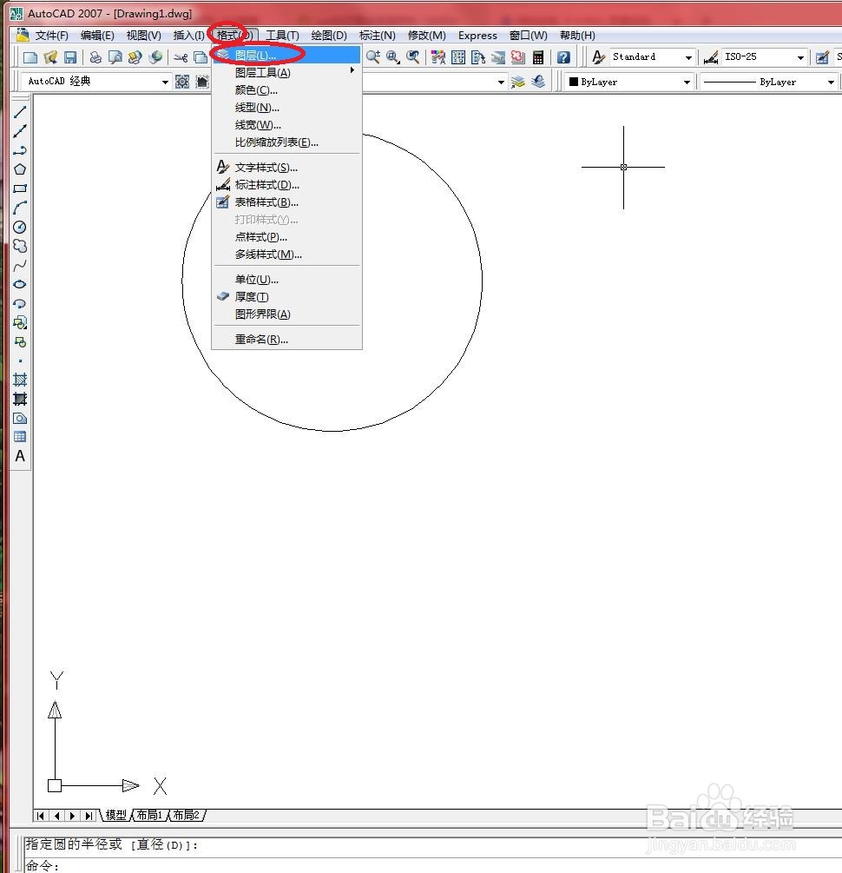This screenshot has width=842, height=873.
Task: Open the layer list dropdown arrow
Action: coord(501,83)
